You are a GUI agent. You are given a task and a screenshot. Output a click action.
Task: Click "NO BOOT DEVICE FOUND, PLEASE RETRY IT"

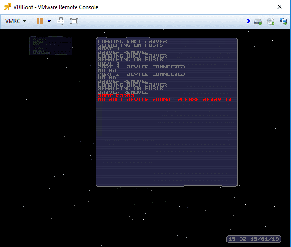165,100
